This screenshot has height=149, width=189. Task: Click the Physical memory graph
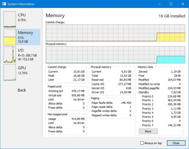[115, 55]
